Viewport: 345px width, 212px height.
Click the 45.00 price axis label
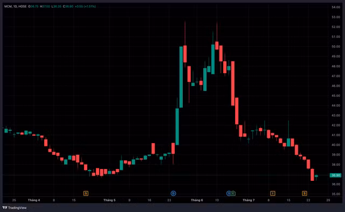click(x=336, y=96)
